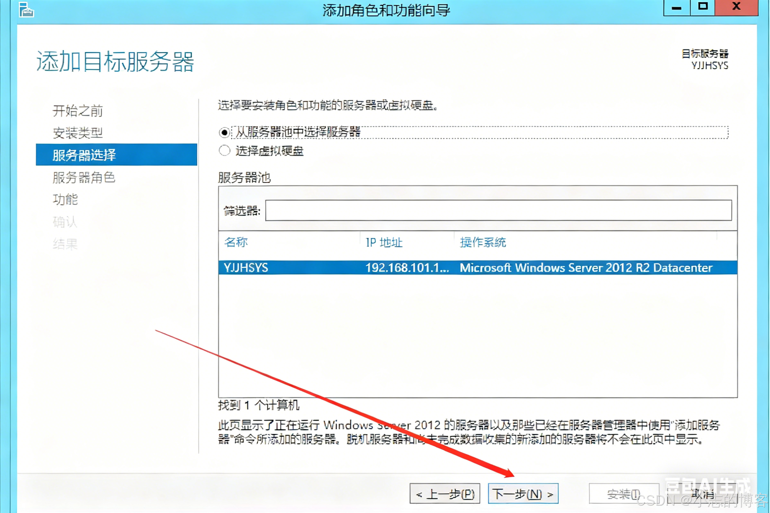Click 下一步(N) next button

[523, 494]
